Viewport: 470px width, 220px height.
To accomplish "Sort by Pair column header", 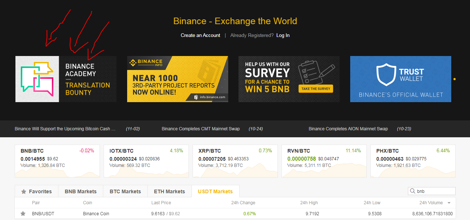I will [x=36, y=203].
